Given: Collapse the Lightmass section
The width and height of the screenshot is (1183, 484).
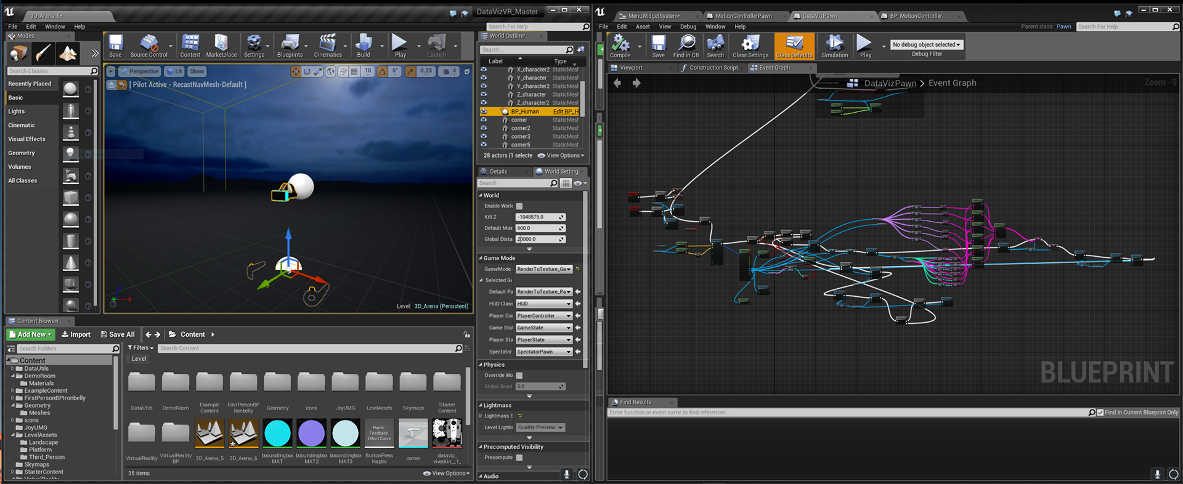Looking at the screenshot, I should (481, 405).
